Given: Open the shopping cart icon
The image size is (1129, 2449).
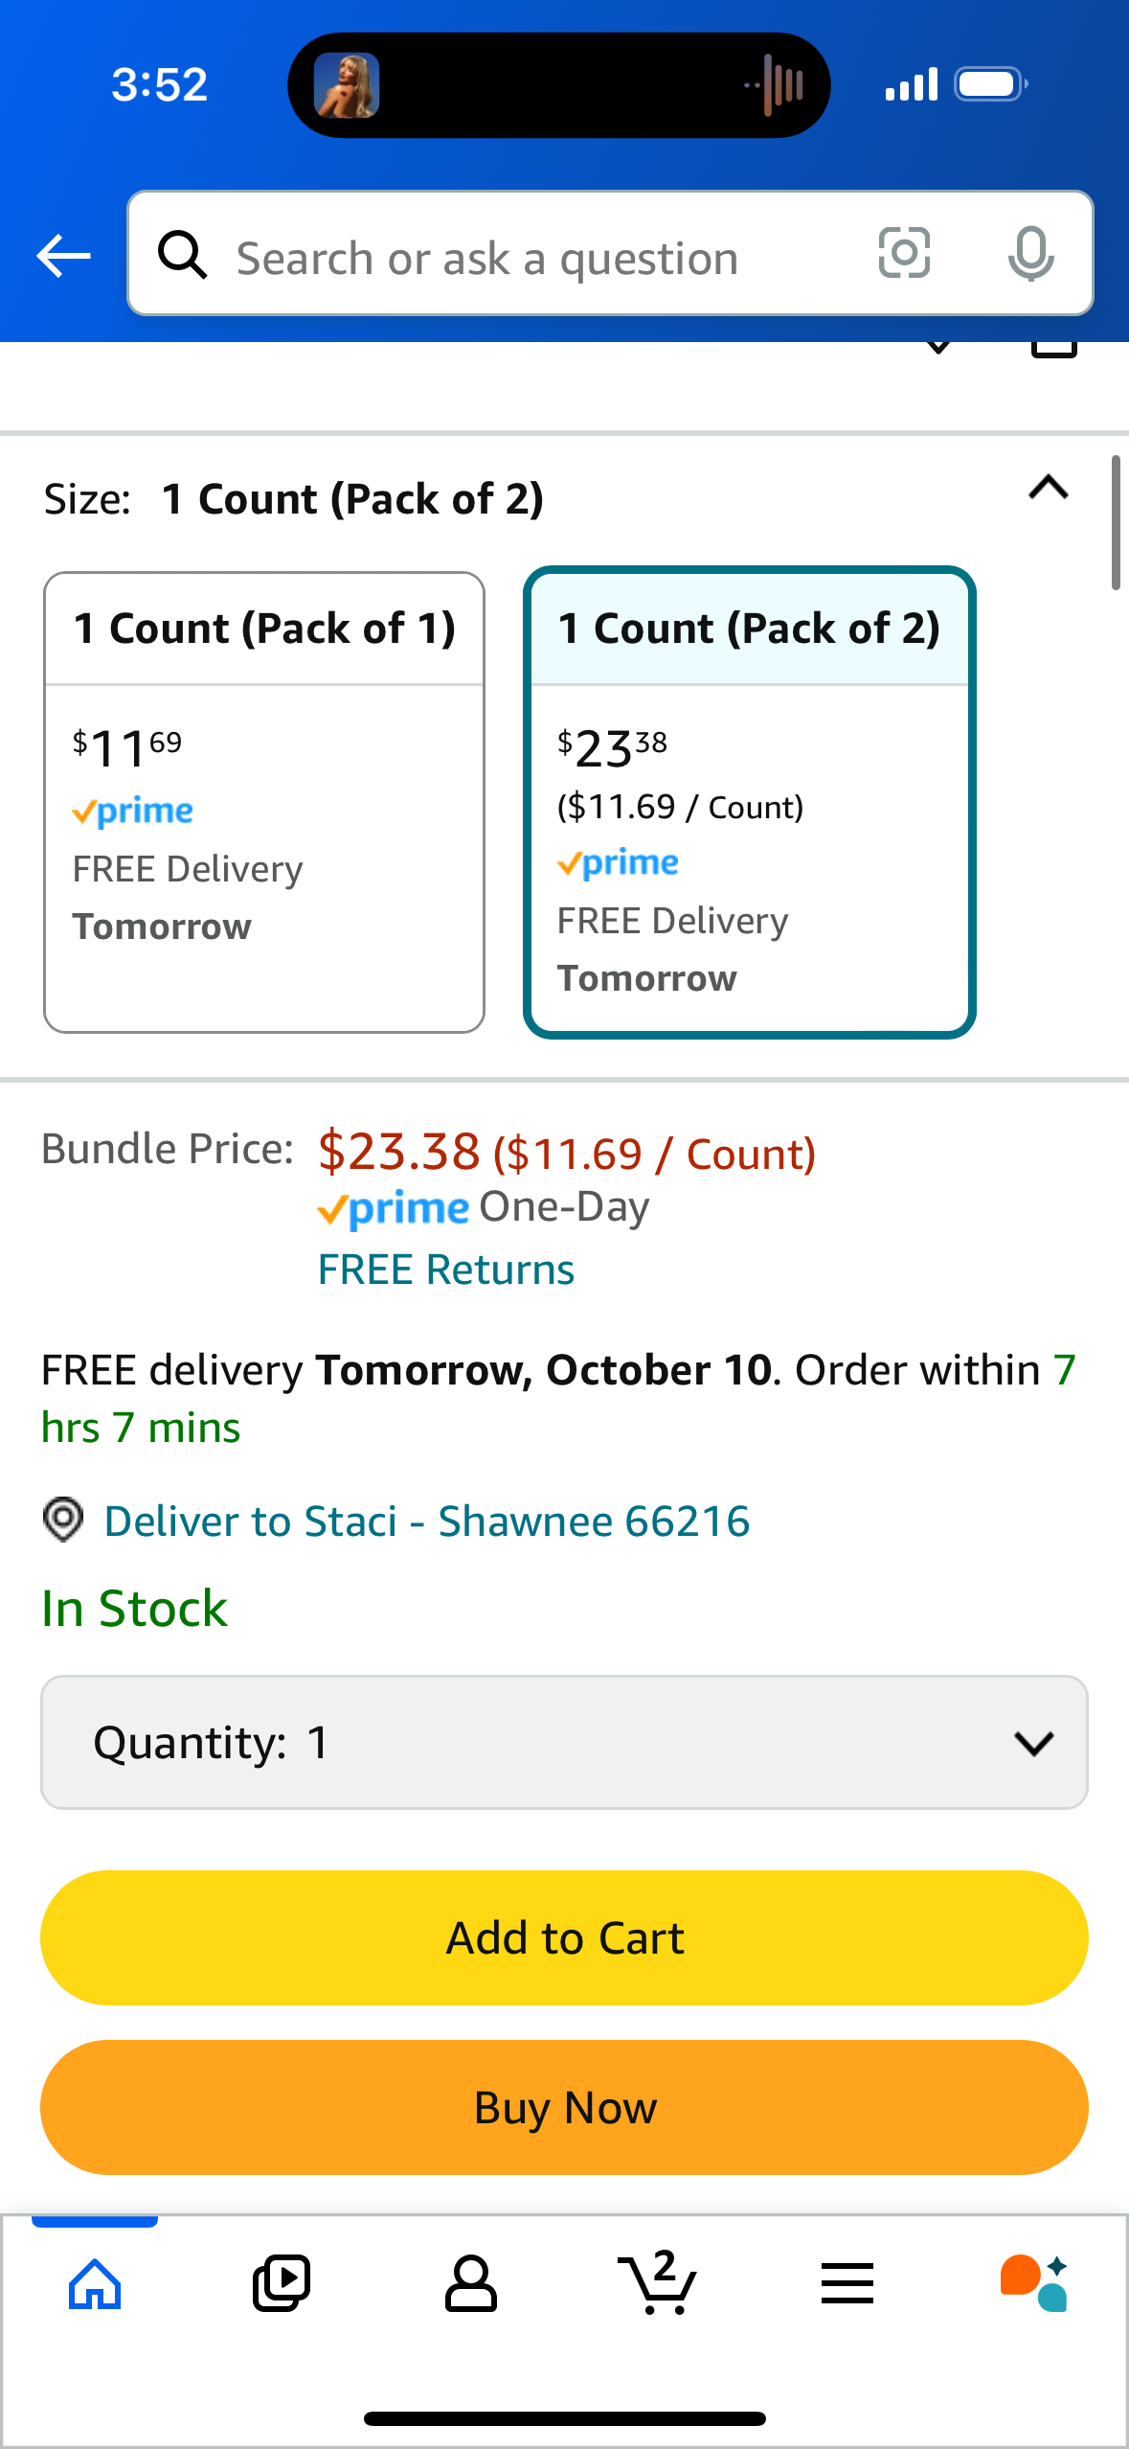Looking at the screenshot, I should pyautogui.click(x=658, y=2283).
